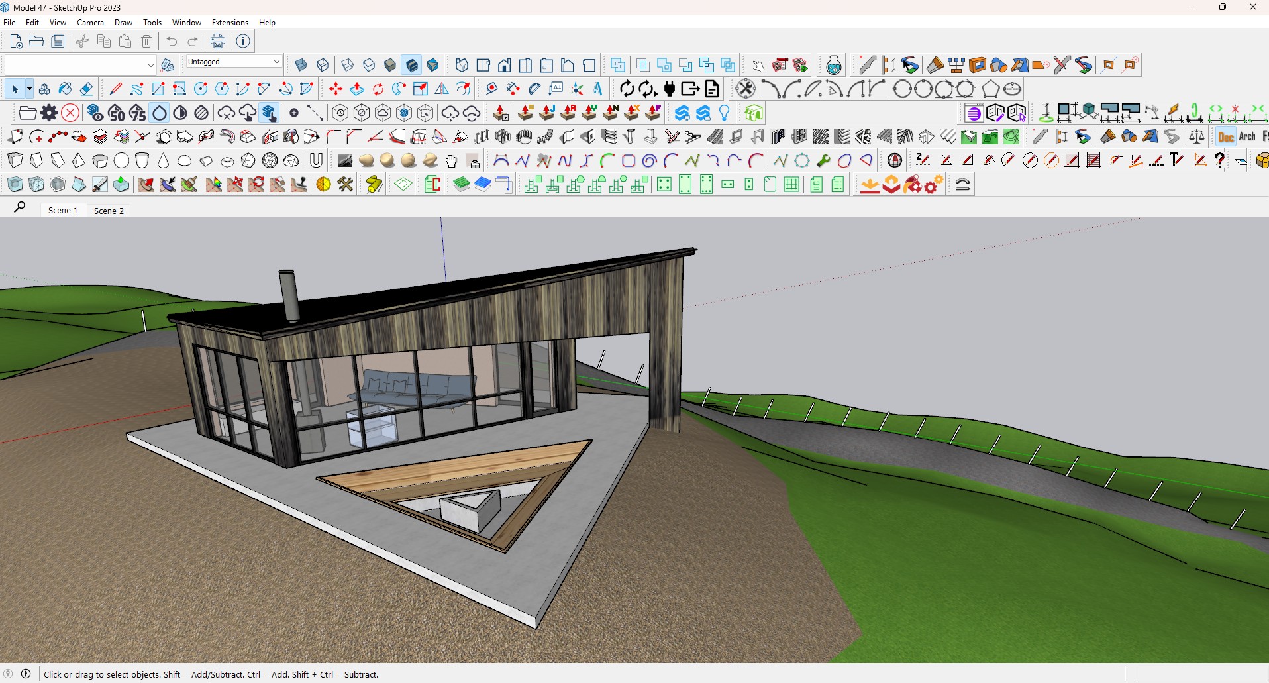The width and height of the screenshot is (1269, 683).
Task: Select the Follow Me tool
Action: [399, 89]
